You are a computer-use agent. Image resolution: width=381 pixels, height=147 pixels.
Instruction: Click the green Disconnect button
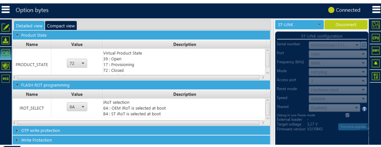[x=346, y=25]
